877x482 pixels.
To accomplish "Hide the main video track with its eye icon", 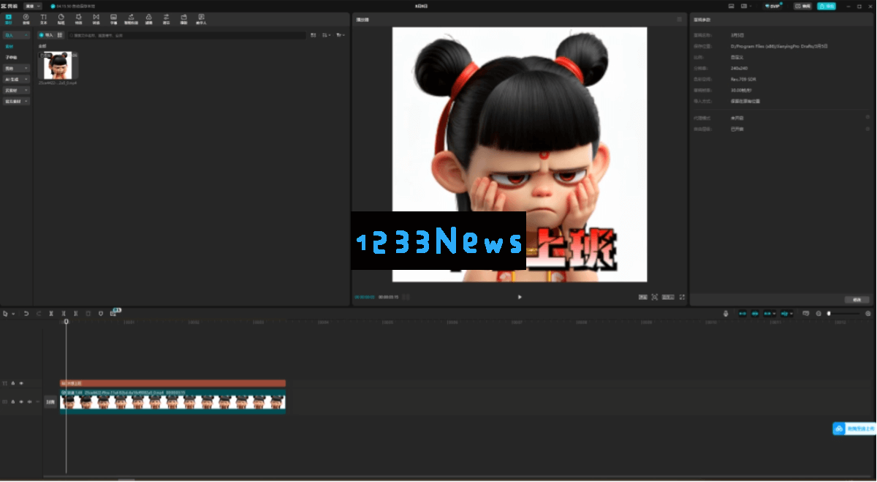I will click(21, 402).
